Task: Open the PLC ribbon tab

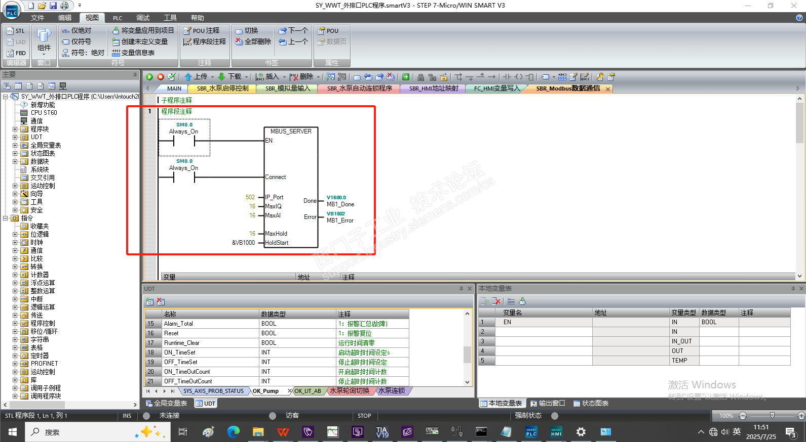Action: (118, 18)
